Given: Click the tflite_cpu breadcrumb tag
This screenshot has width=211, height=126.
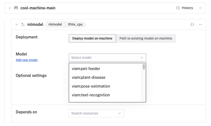Looking at the screenshot, I should pyautogui.click(x=75, y=24).
